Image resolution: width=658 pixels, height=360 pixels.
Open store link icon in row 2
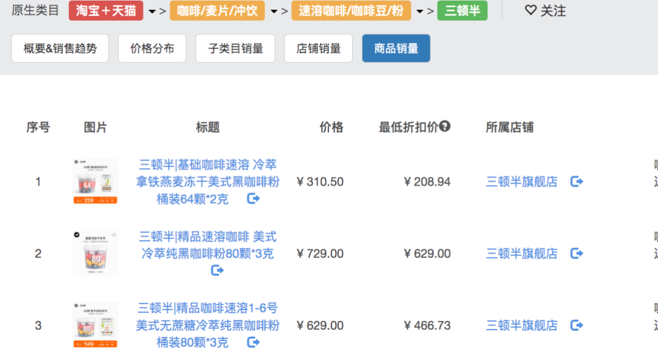coord(576,253)
